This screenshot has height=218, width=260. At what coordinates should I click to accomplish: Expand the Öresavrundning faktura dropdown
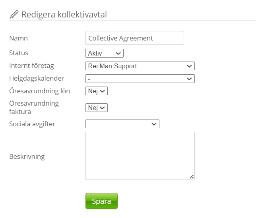[97, 108]
